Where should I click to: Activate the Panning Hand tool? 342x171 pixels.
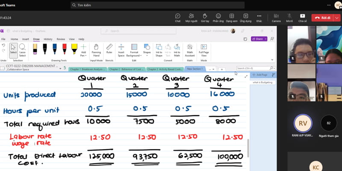[96, 50]
